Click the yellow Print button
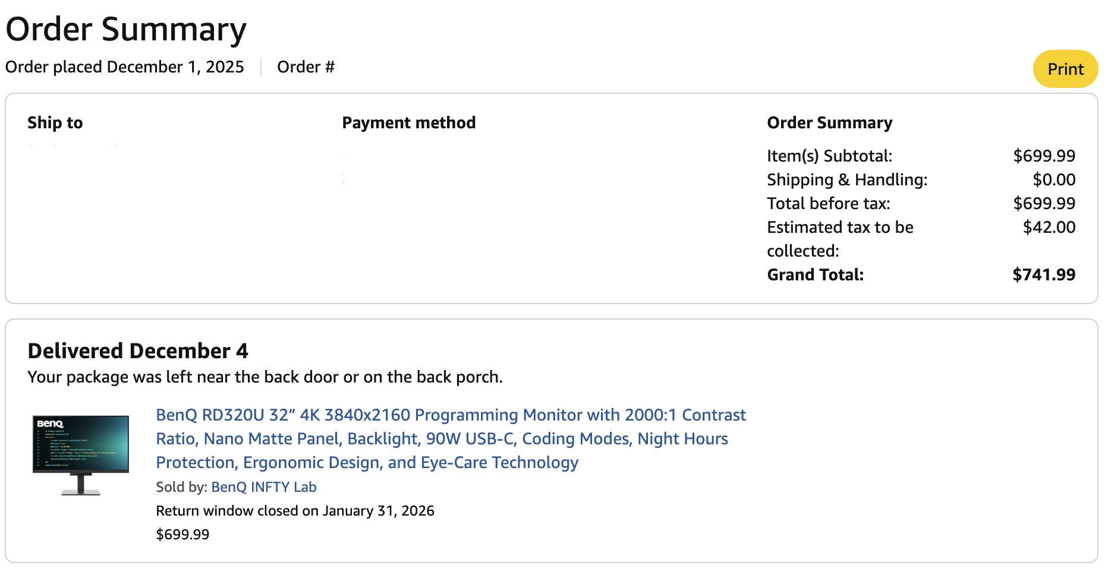The height and width of the screenshot is (575, 1108). click(x=1065, y=69)
